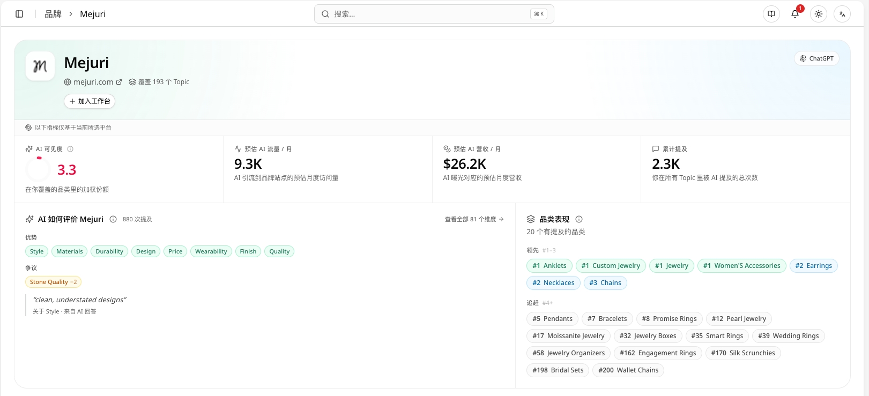The width and height of the screenshot is (869, 396).
Task: Open the documentation book icon
Action: point(771,14)
